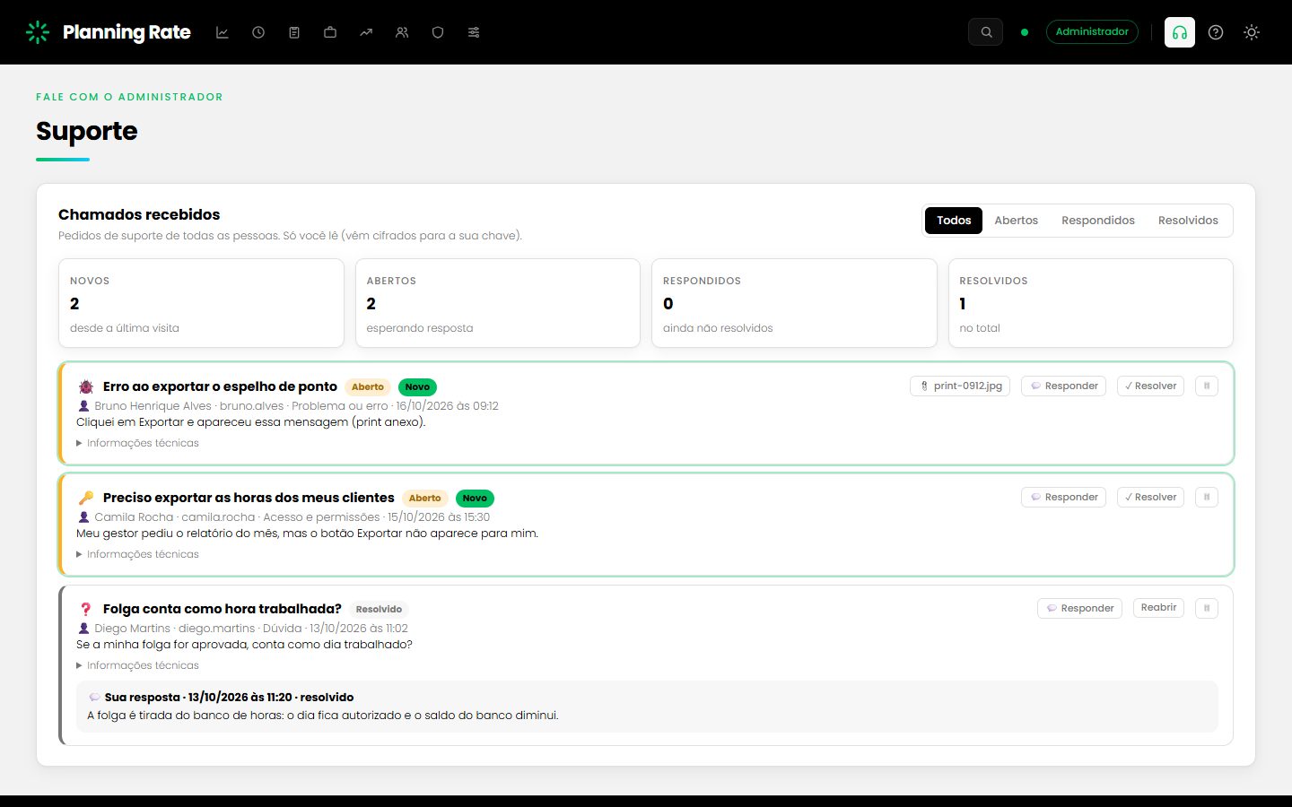Expand Informações técnicas under Diego's ticket

(138, 665)
